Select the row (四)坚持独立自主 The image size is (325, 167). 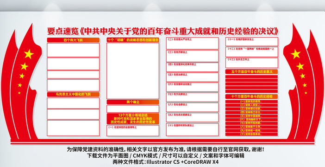coord(252,112)
